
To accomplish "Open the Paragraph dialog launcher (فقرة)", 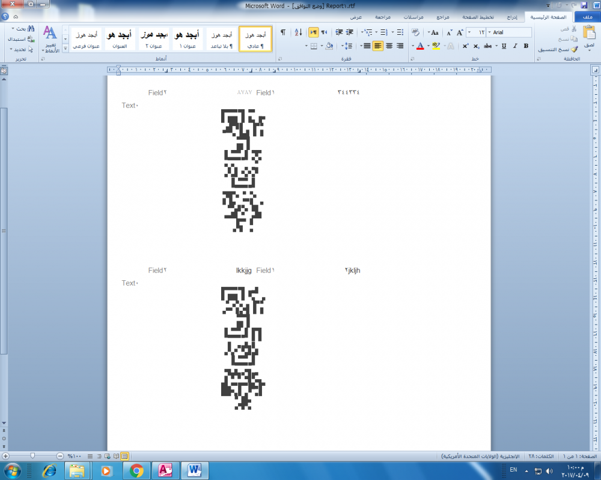I will click(x=280, y=59).
